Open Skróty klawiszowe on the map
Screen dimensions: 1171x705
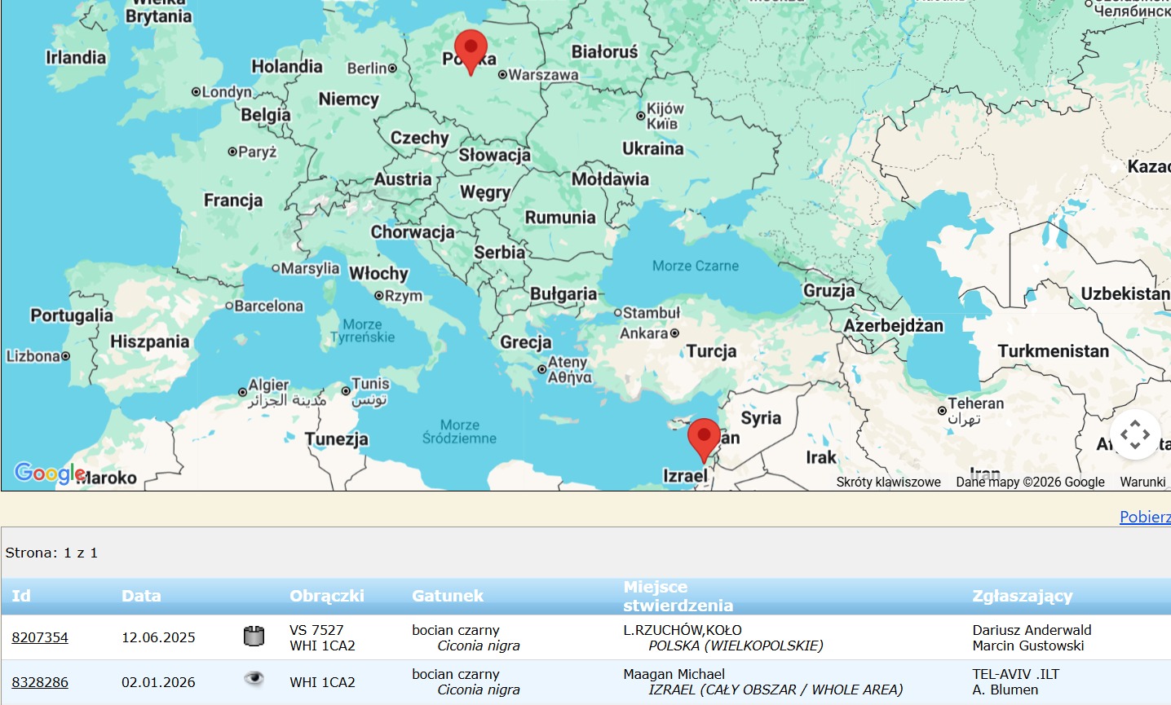click(888, 482)
